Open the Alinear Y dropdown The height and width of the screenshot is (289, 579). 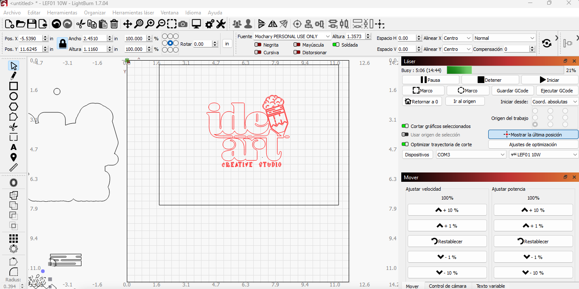(457, 49)
